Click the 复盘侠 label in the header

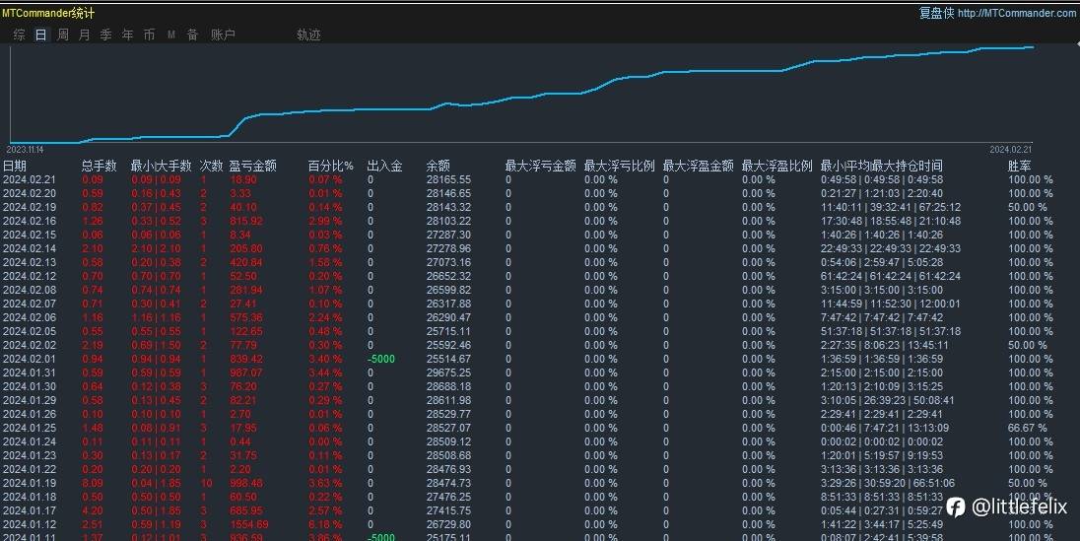point(937,13)
